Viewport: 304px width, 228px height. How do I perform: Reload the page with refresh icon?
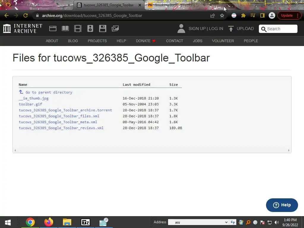point(26,15)
